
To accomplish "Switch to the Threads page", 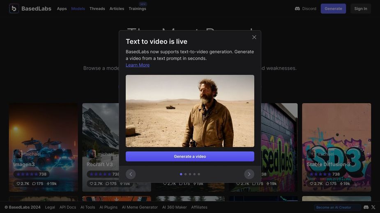I will (x=97, y=9).
